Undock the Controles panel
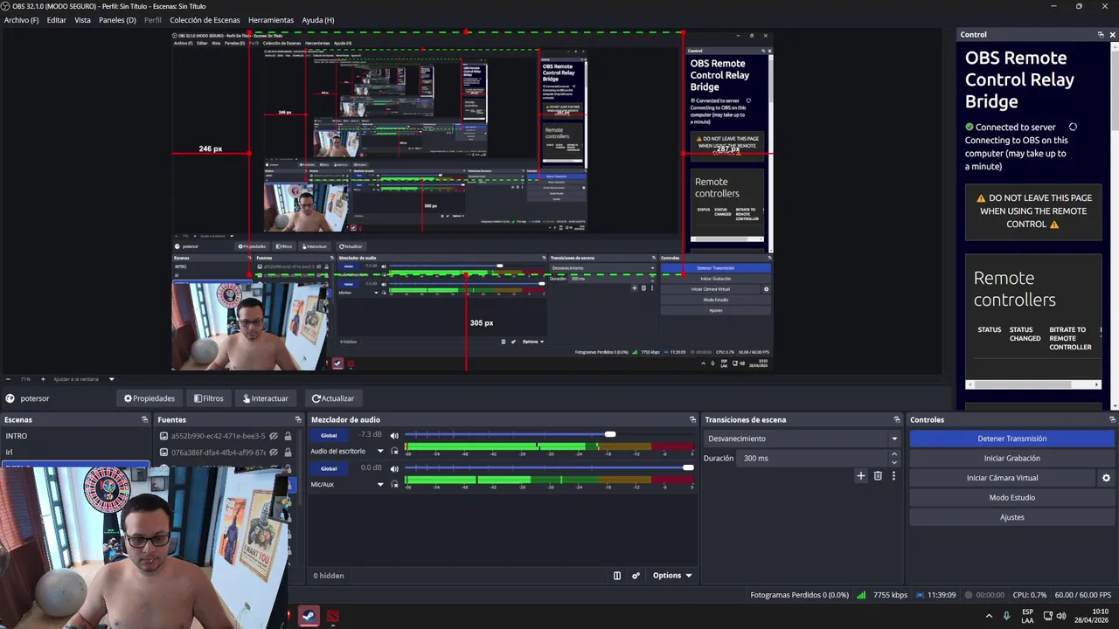The image size is (1119, 629). pyautogui.click(x=1111, y=419)
